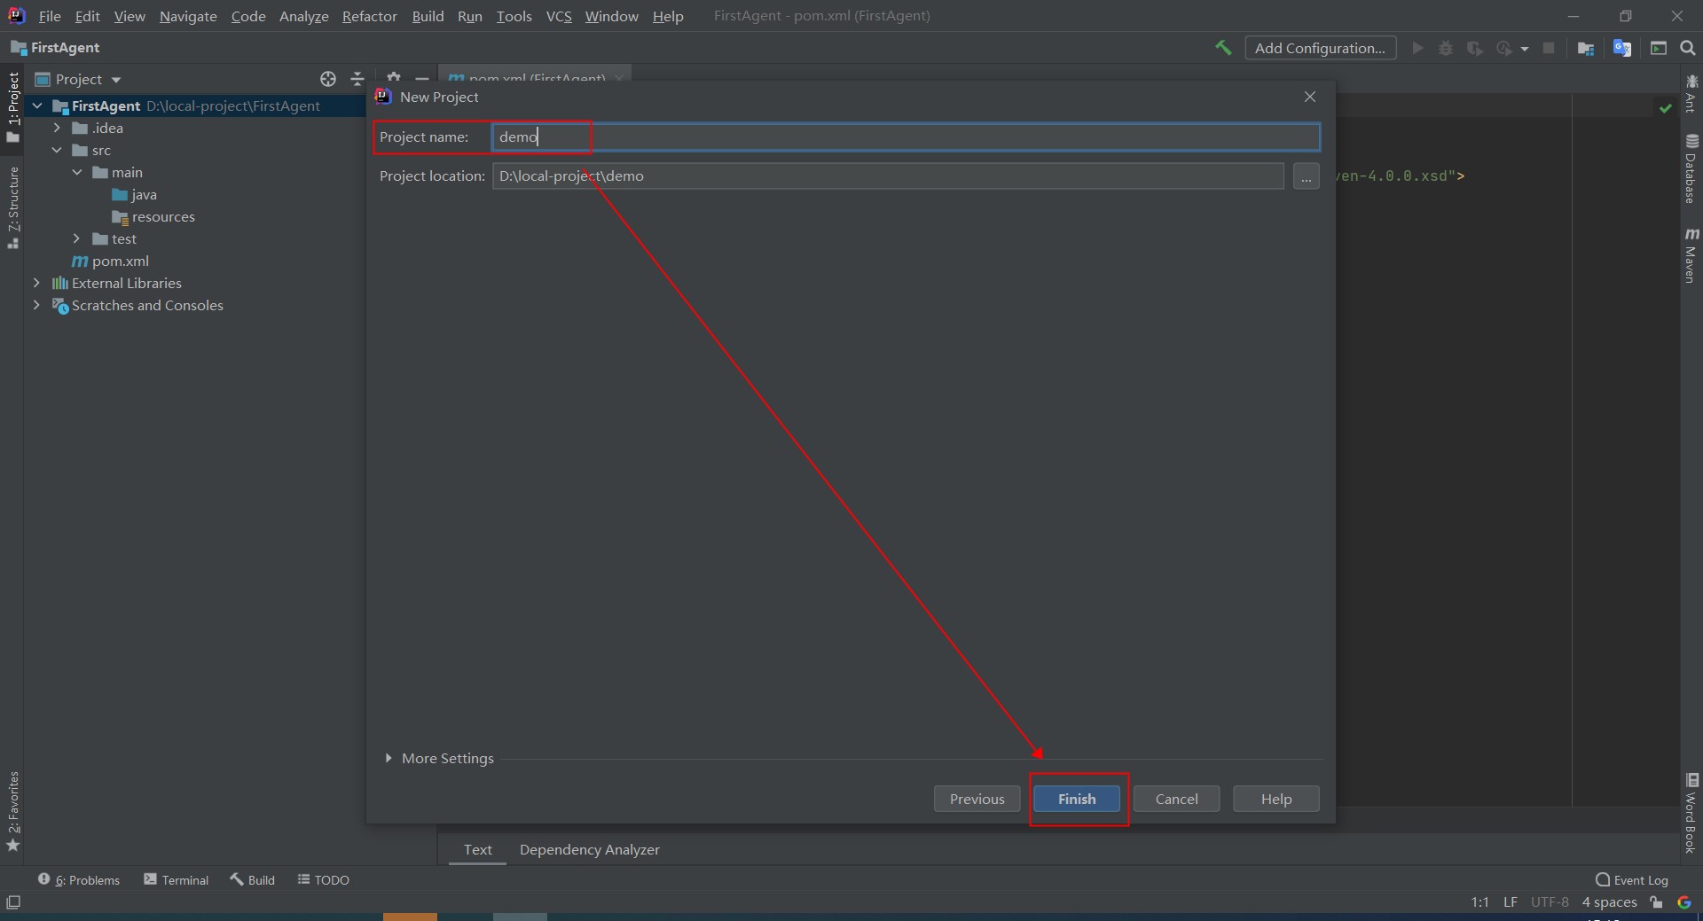Open the VCS menu
The width and height of the screenshot is (1703, 921).
click(x=559, y=16)
